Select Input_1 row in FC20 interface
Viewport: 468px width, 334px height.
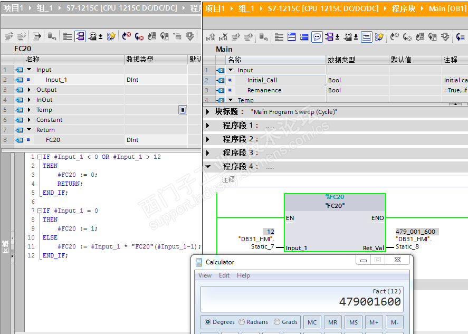tap(101, 80)
